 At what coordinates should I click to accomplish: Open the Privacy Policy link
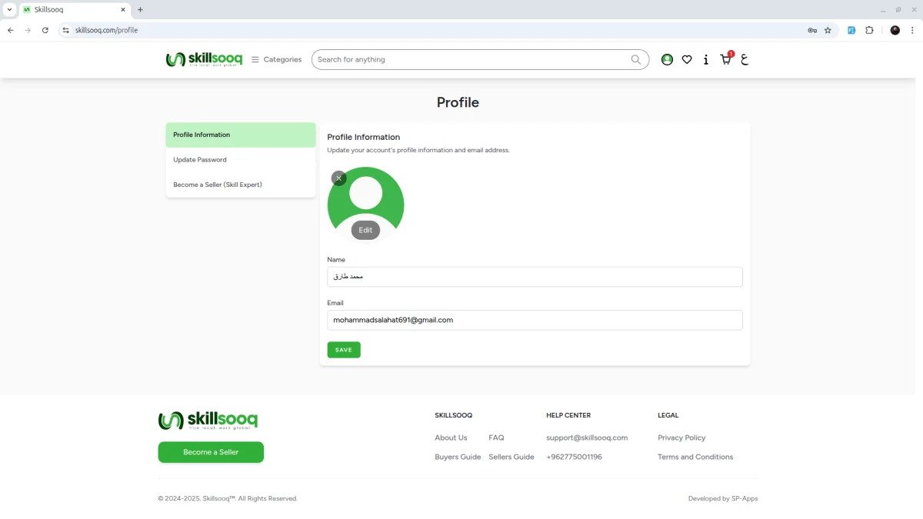click(681, 437)
